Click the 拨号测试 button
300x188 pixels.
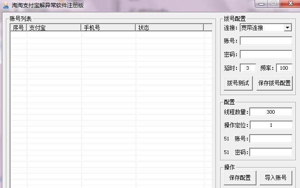pos(238,83)
